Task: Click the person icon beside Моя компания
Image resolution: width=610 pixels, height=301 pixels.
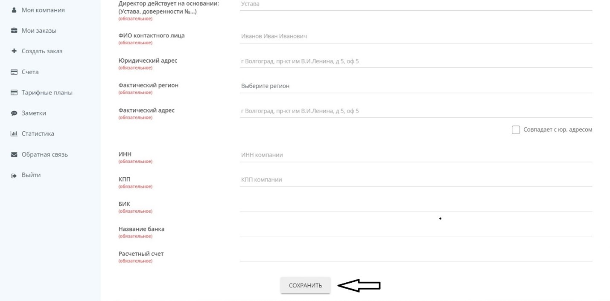Action: pos(14,10)
